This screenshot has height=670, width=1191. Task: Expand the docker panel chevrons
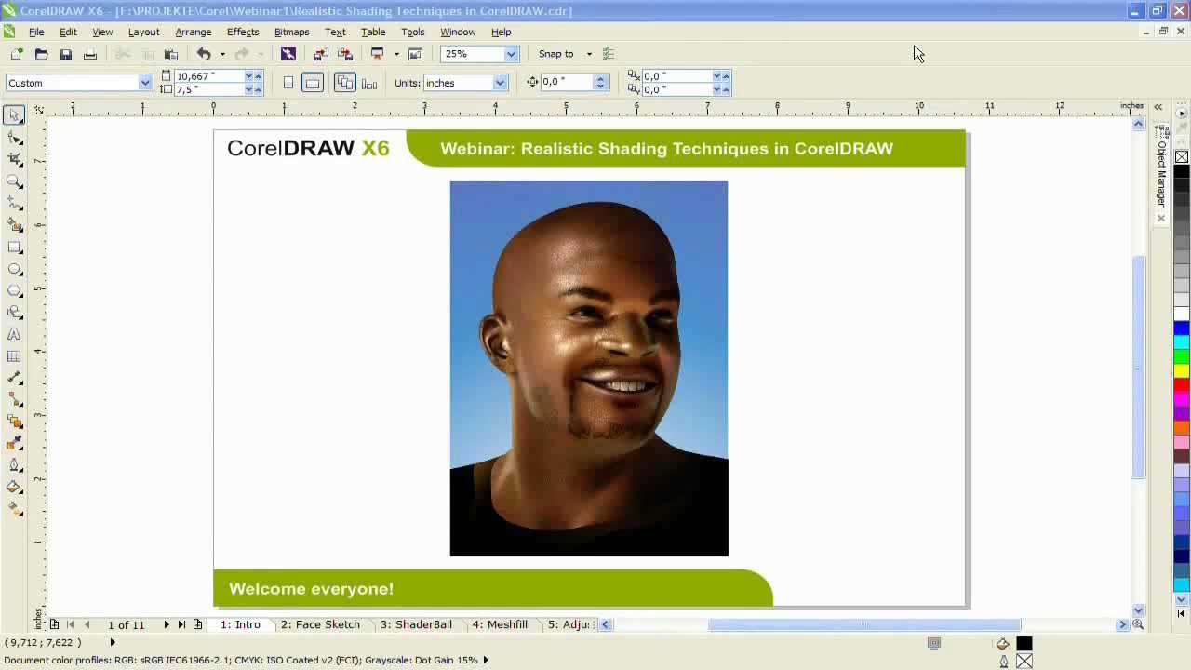pos(1158,107)
